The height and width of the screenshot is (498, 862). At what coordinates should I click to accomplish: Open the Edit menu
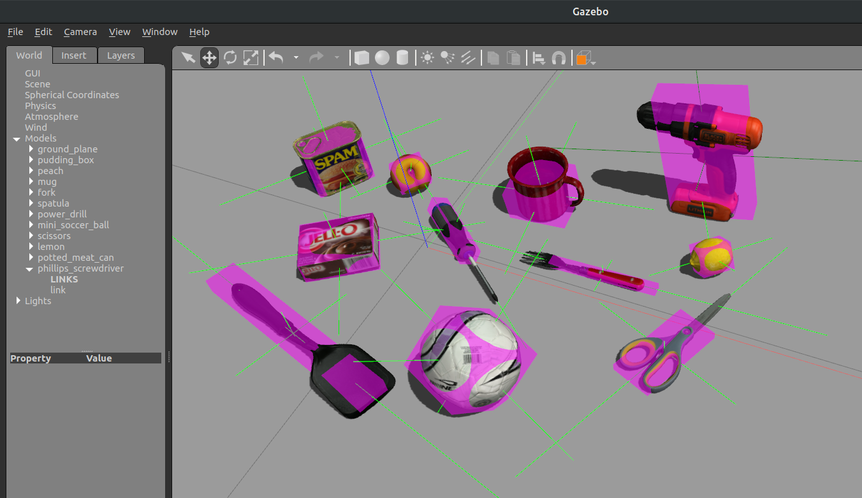point(43,32)
